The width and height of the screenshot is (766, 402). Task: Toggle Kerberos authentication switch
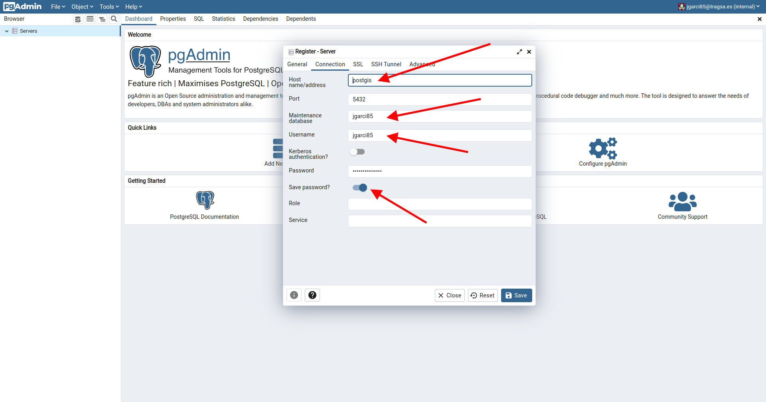(x=357, y=152)
